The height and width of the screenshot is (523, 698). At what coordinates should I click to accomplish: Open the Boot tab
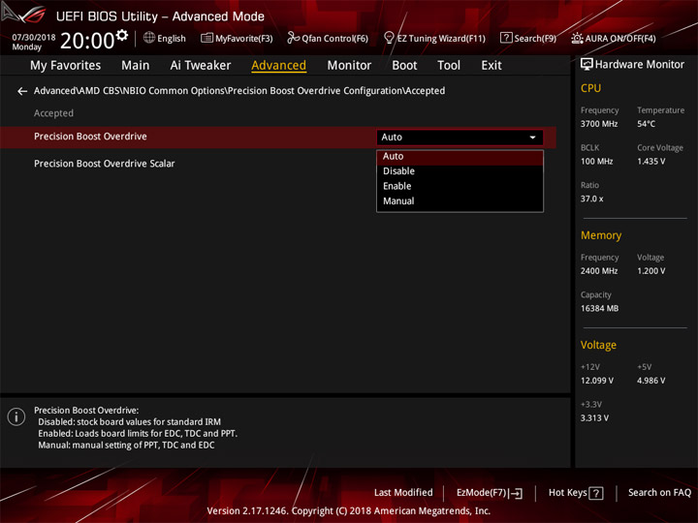click(x=404, y=66)
